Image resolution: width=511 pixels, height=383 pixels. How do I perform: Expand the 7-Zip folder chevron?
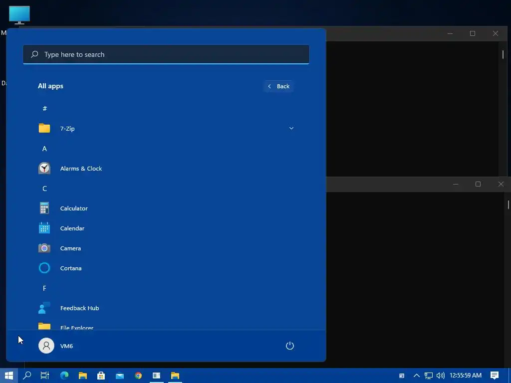[291, 128]
